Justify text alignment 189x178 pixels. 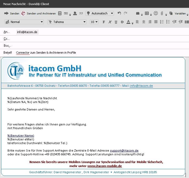156,22
